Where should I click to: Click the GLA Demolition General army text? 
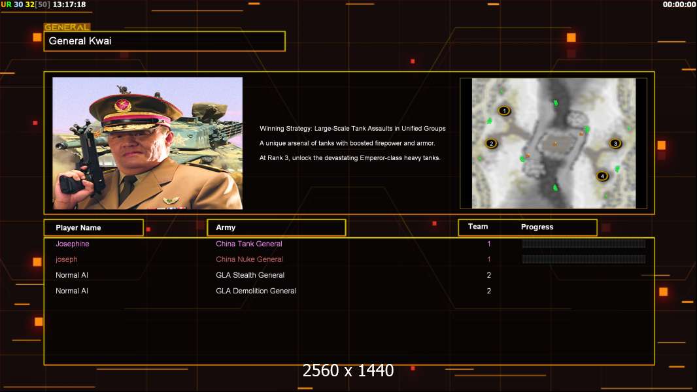click(x=256, y=291)
